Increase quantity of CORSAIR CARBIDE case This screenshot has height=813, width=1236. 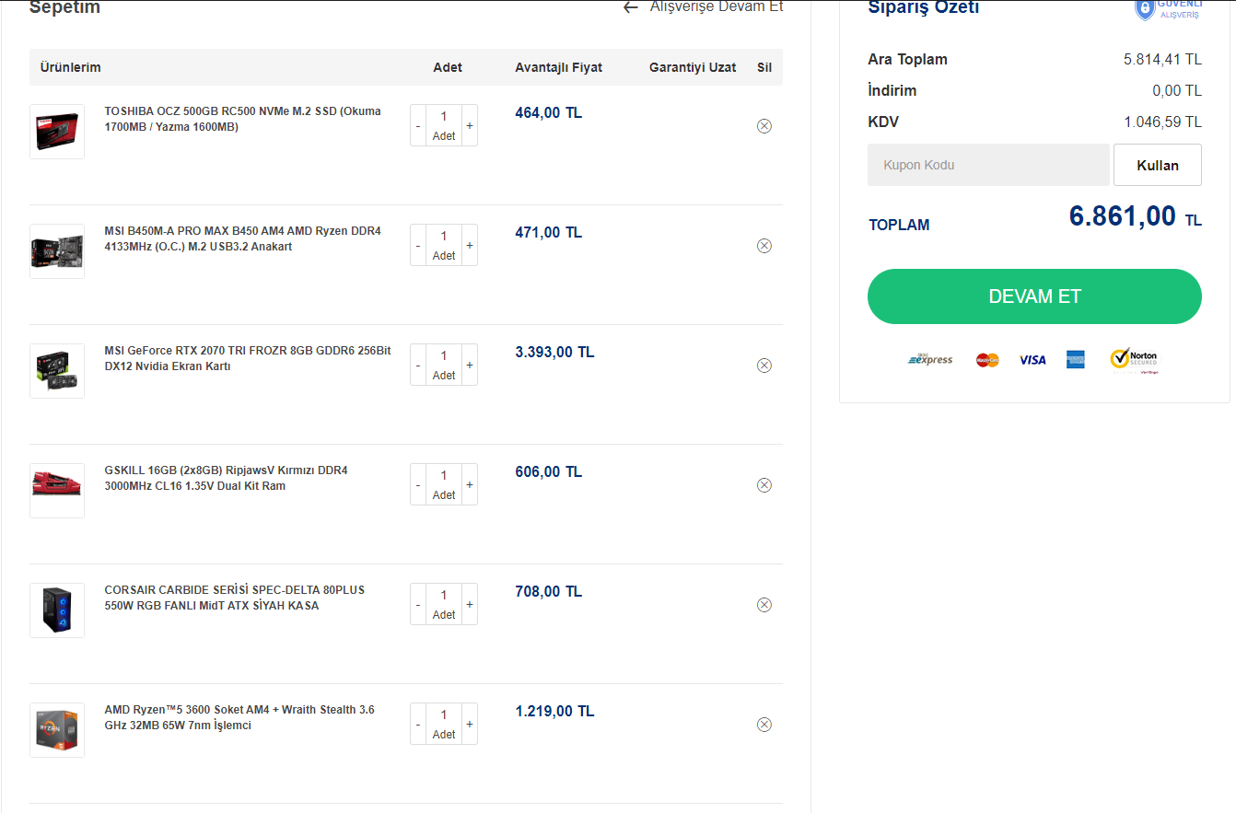click(470, 604)
